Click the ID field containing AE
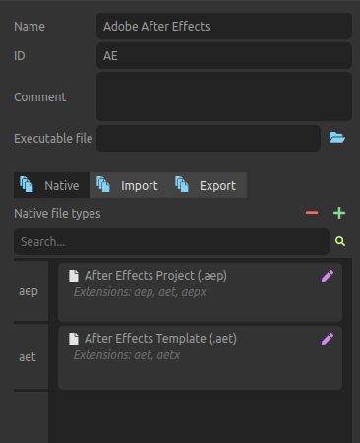Viewport: 360px width, 443px height. [x=224, y=56]
